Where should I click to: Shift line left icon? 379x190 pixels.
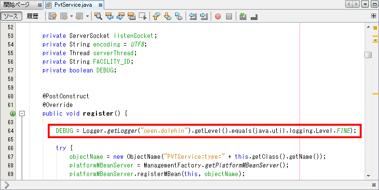pyautogui.click(x=193, y=16)
